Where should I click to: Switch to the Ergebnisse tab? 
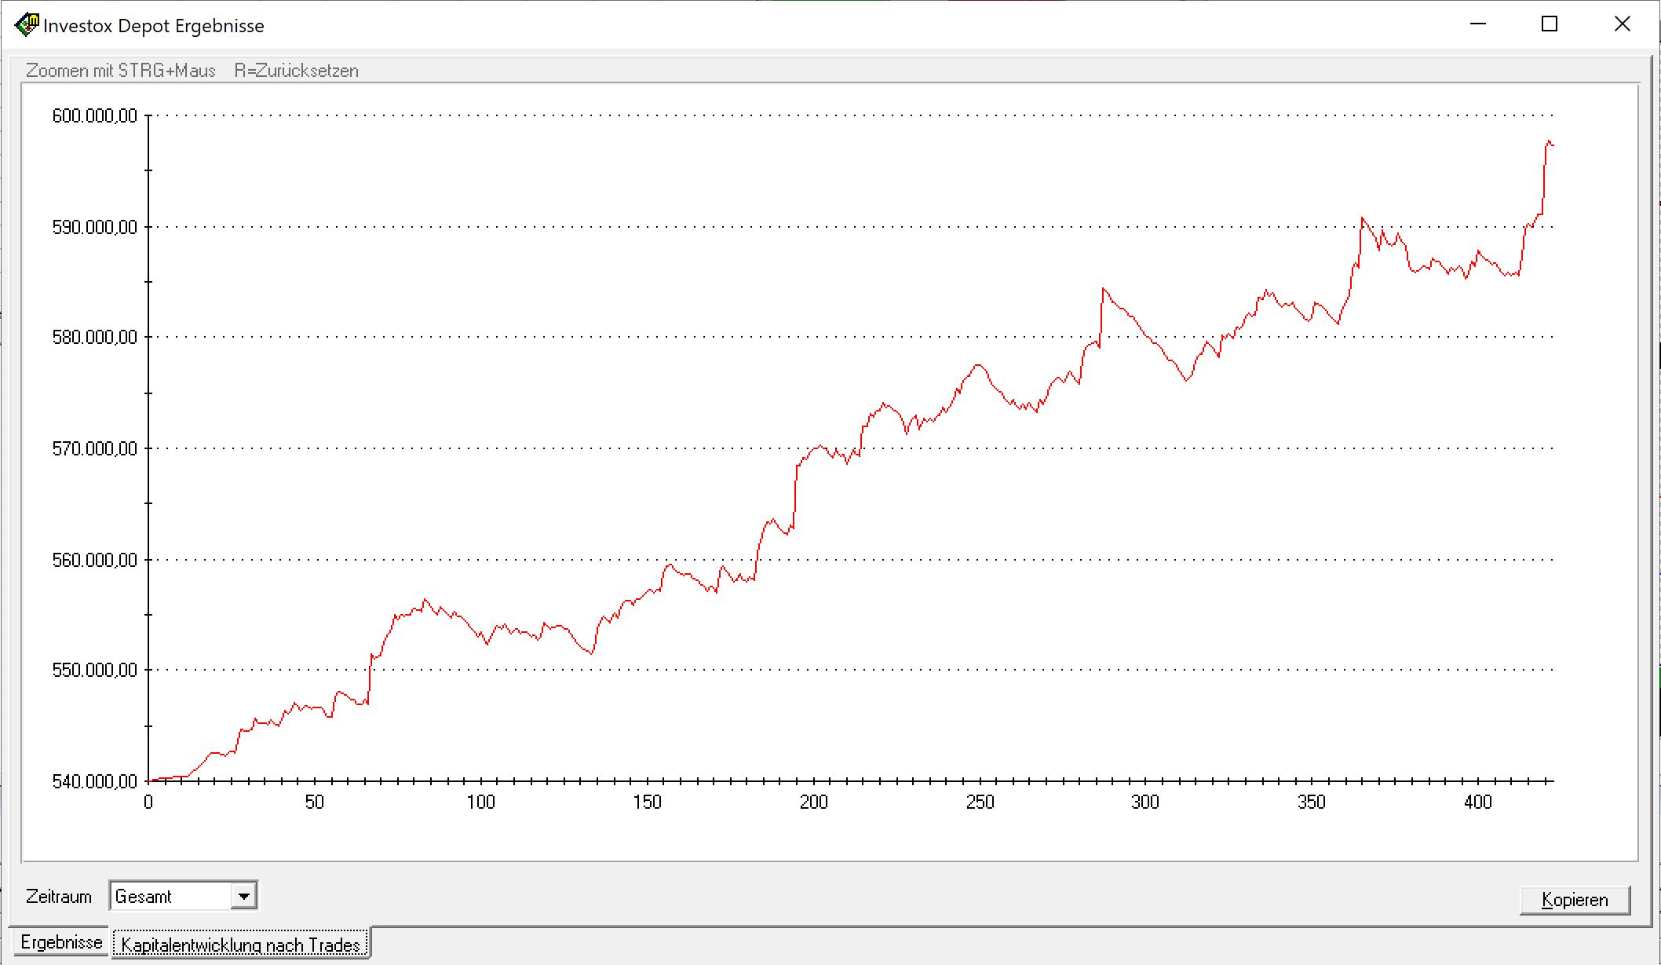coord(61,941)
